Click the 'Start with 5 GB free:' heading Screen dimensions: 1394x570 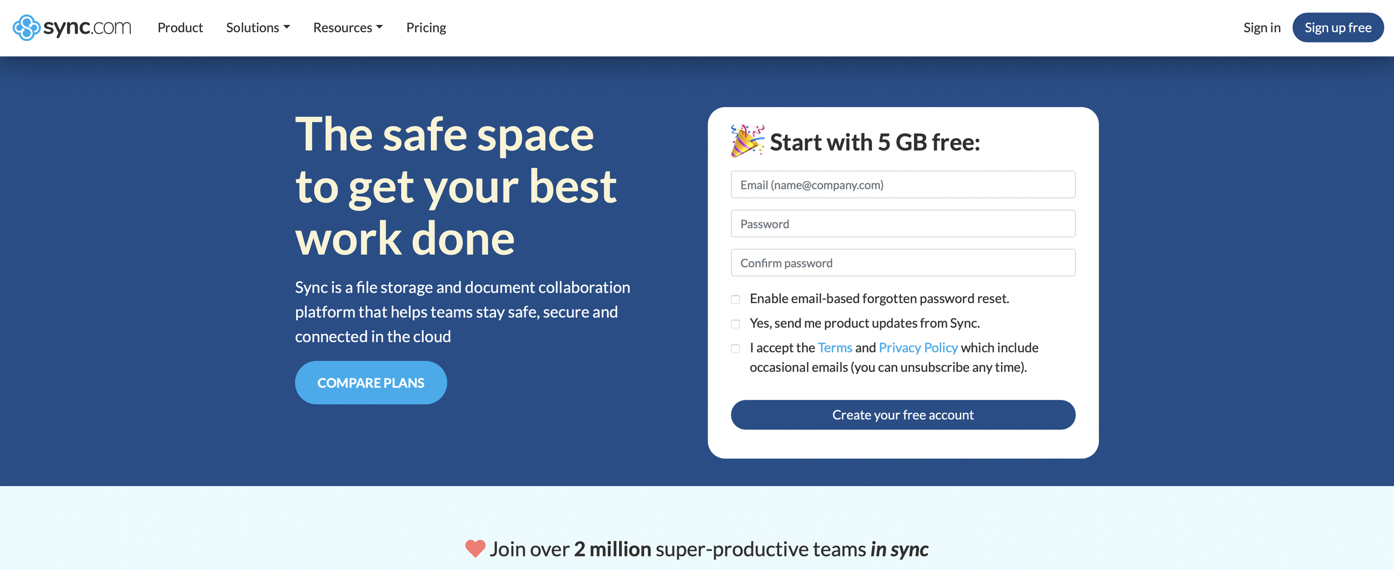point(875,142)
